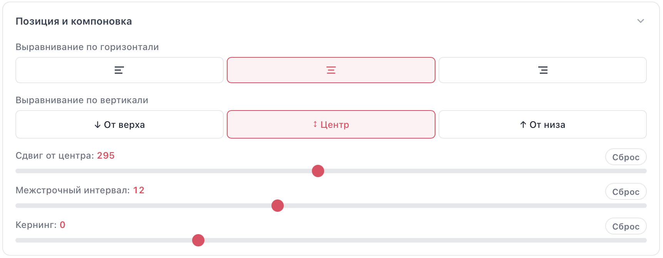Collapse the Позиция и компоновка section

(640, 21)
